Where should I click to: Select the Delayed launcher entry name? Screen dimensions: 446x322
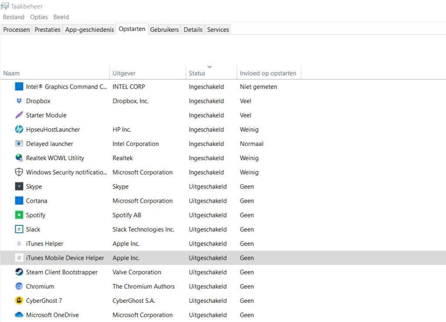click(x=50, y=144)
